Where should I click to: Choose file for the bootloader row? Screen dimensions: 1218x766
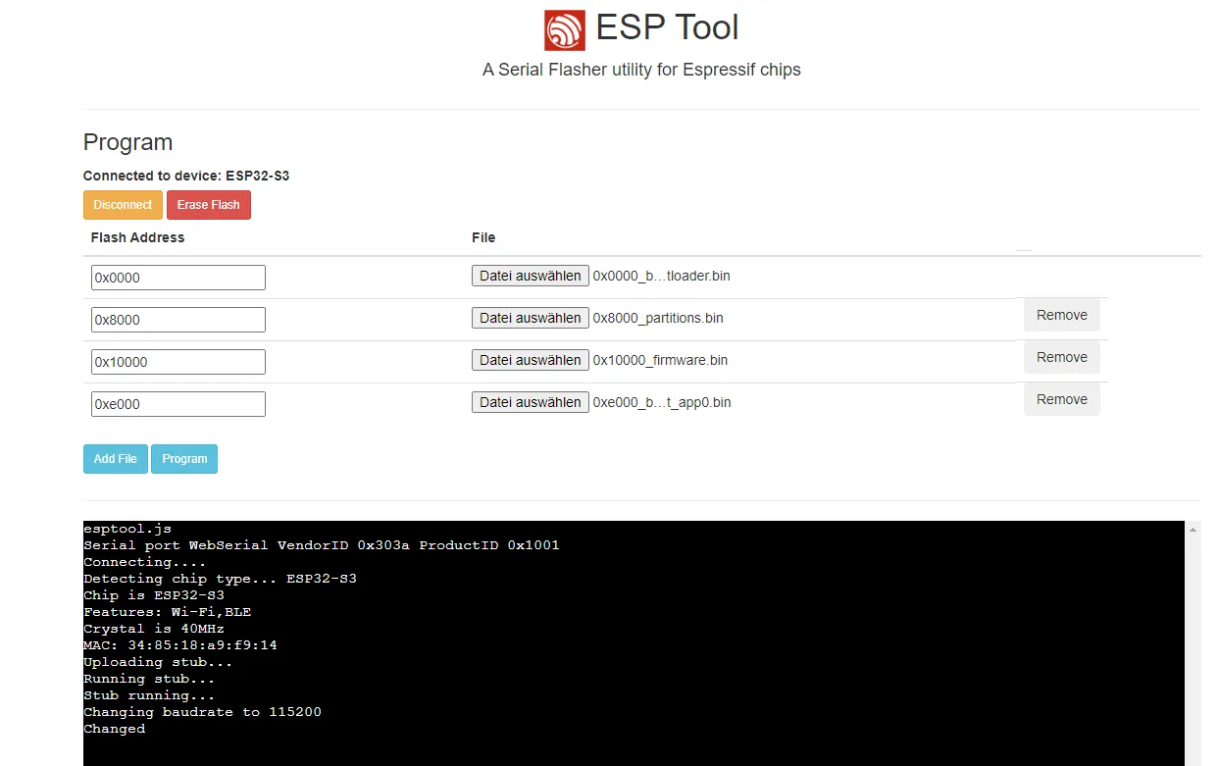(x=531, y=276)
